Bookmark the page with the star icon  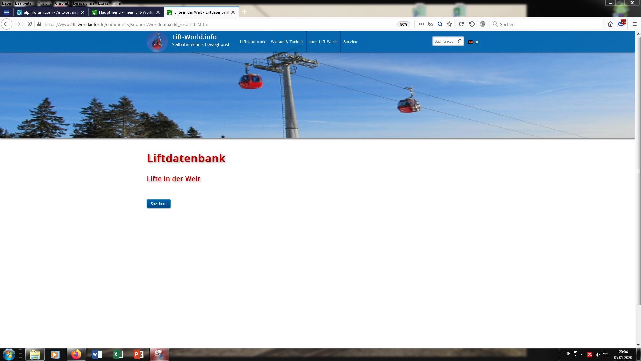click(x=449, y=24)
